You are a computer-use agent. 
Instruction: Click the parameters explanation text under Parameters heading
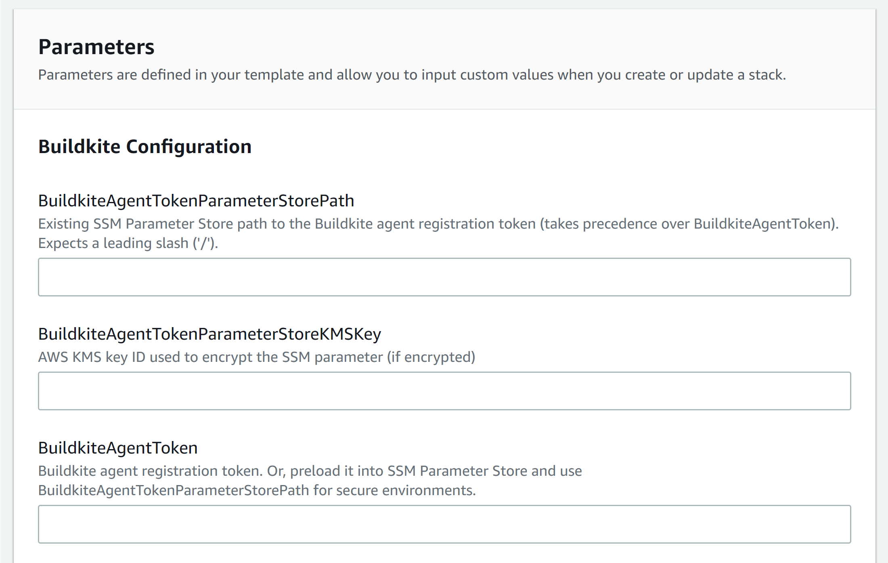[412, 74]
